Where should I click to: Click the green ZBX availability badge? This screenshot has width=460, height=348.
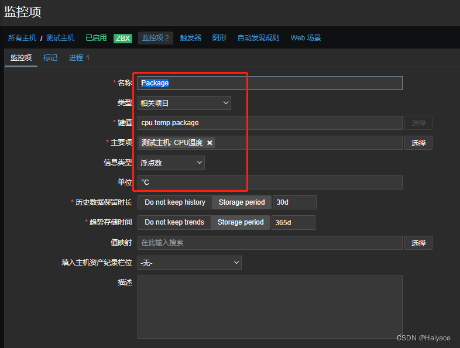click(x=123, y=38)
